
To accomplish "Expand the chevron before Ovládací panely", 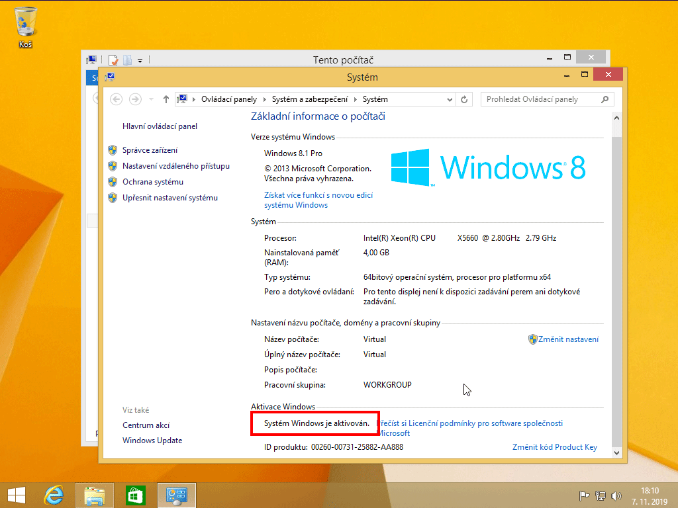I will (194, 99).
